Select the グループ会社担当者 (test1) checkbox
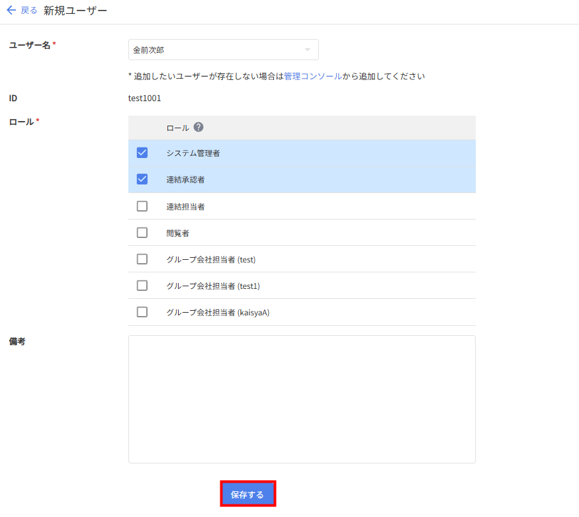 click(x=142, y=286)
